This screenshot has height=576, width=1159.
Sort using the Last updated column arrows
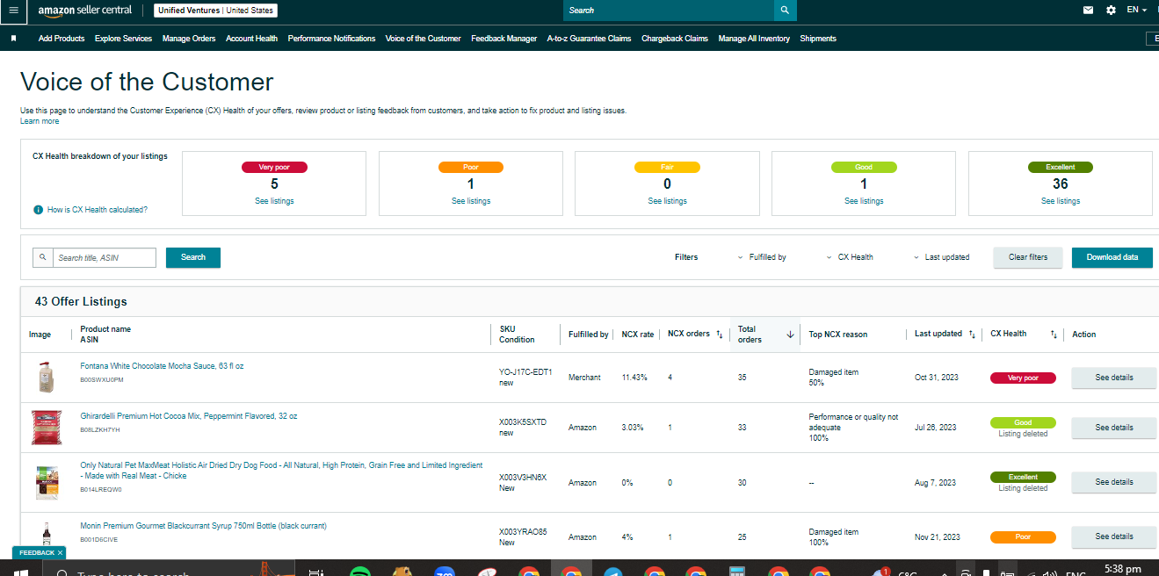pyautogui.click(x=972, y=334)
